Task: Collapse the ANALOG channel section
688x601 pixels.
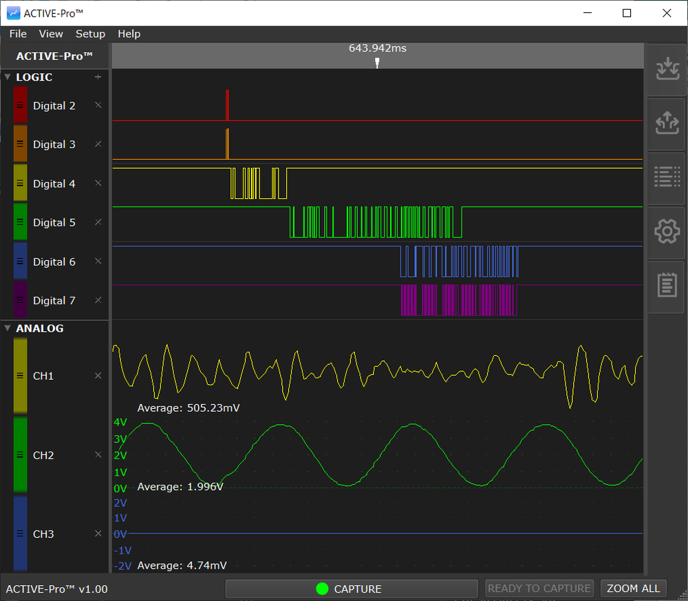Action: (x=7, y=328)
